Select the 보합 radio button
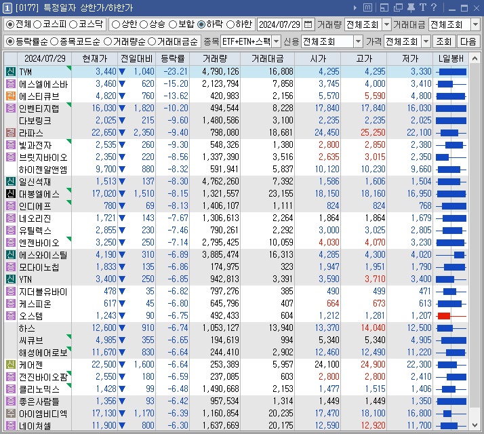 pos(173,24)
